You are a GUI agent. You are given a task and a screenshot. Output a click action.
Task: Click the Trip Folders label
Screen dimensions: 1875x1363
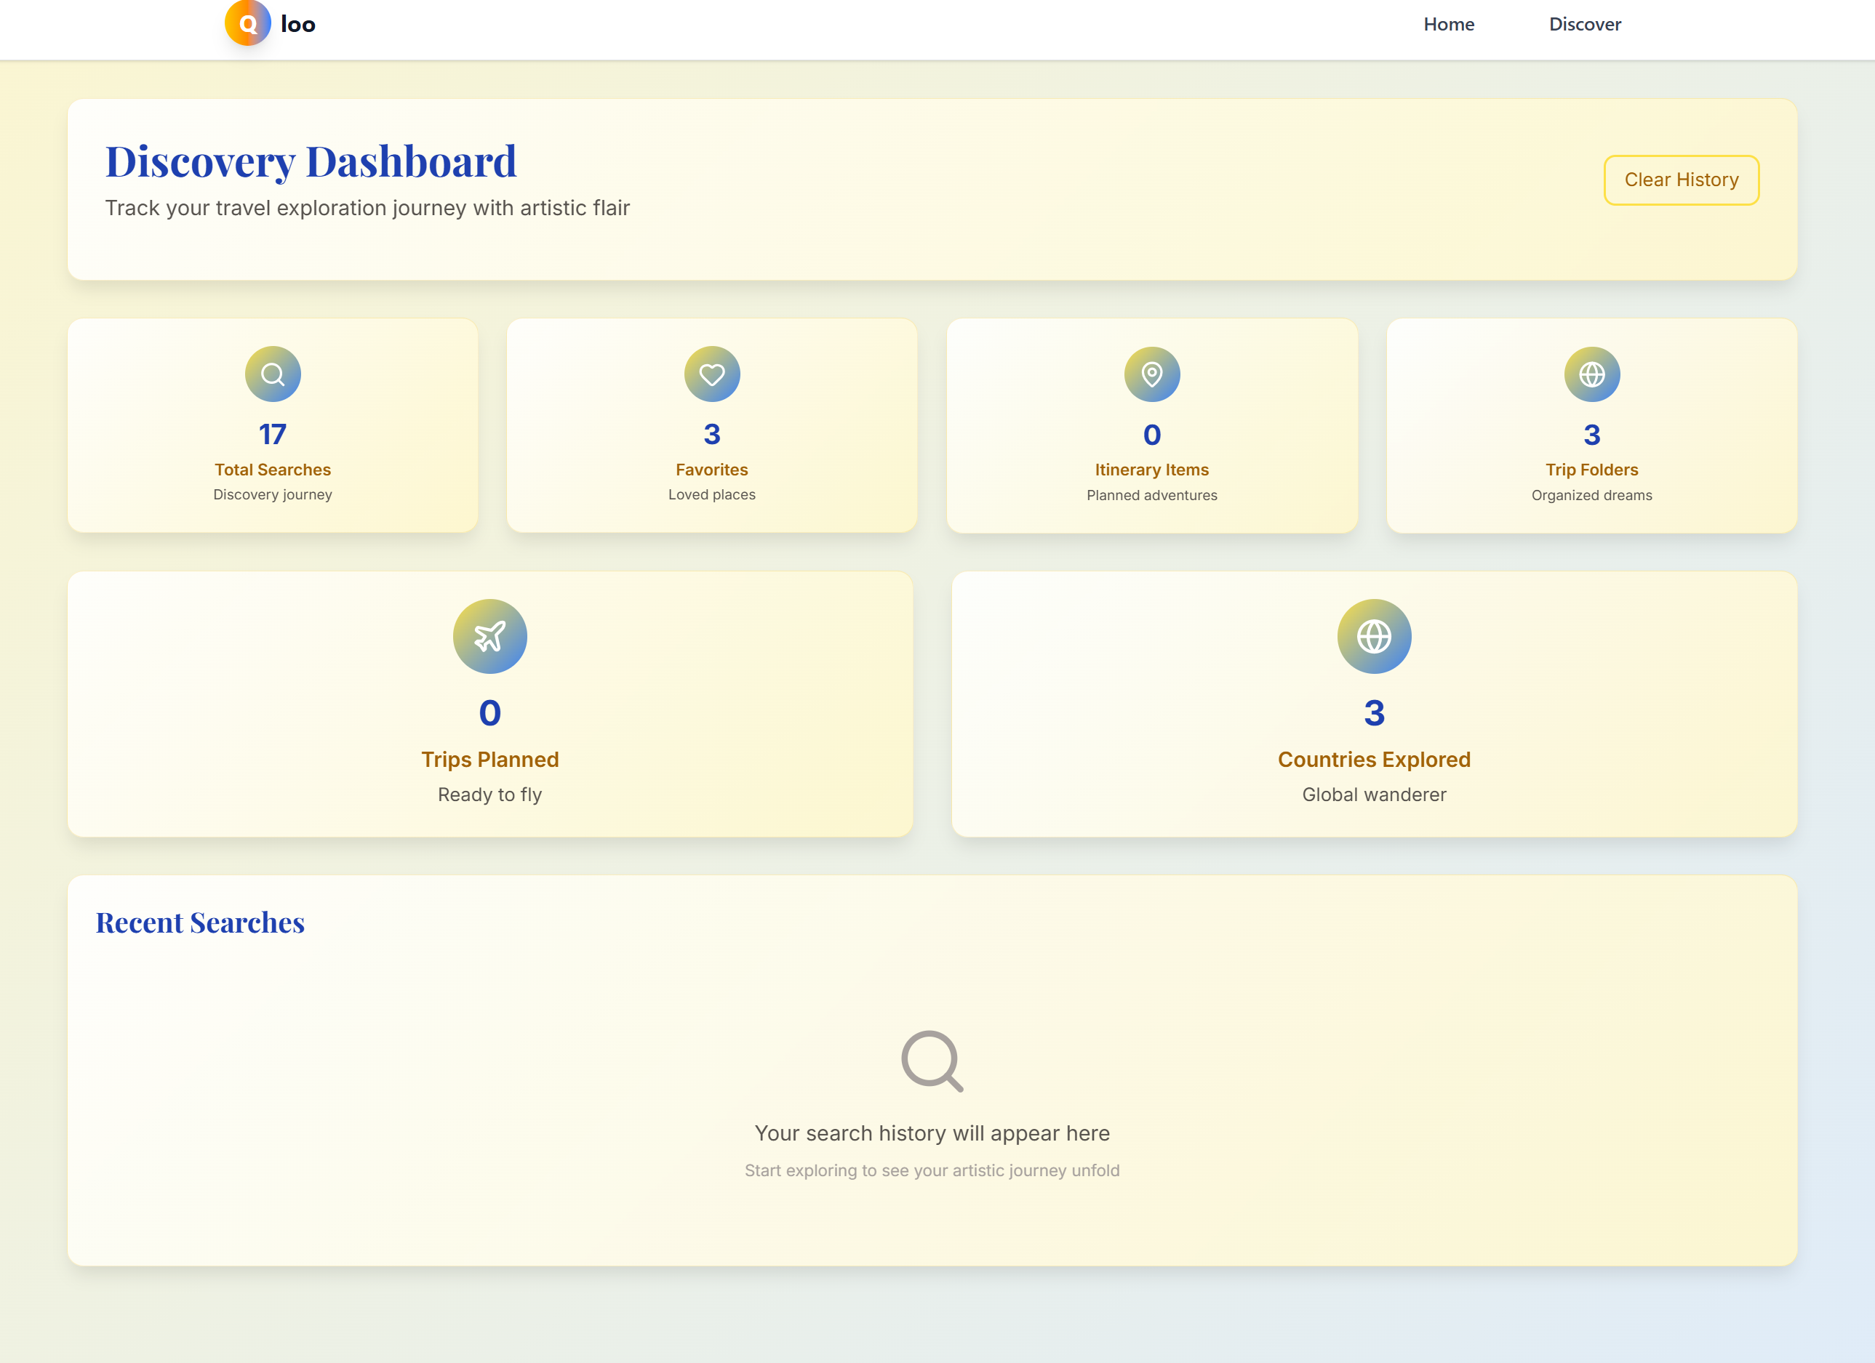click(x=1591, y=469)
